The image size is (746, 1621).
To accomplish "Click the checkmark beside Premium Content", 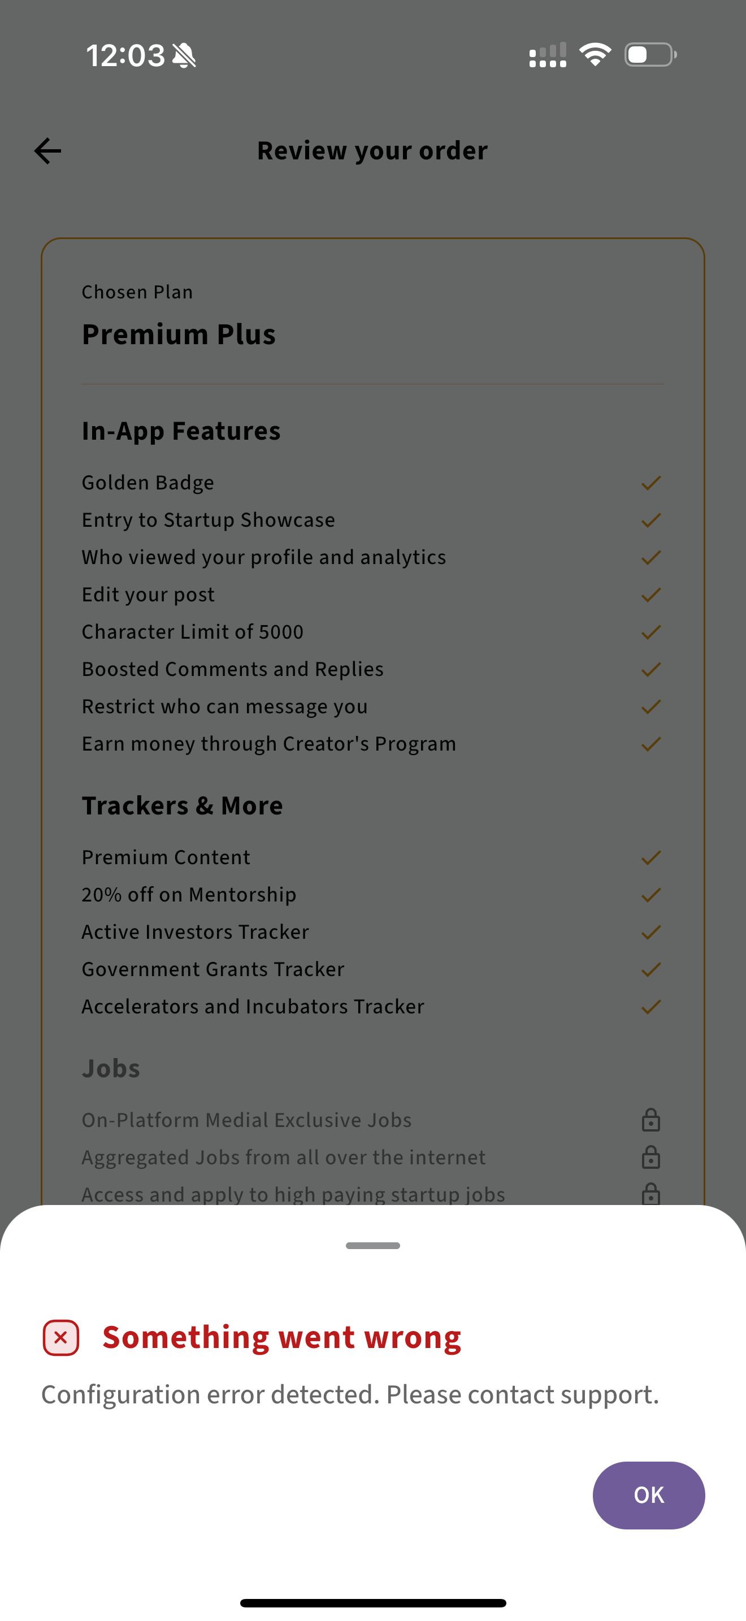I will (650, 858).
